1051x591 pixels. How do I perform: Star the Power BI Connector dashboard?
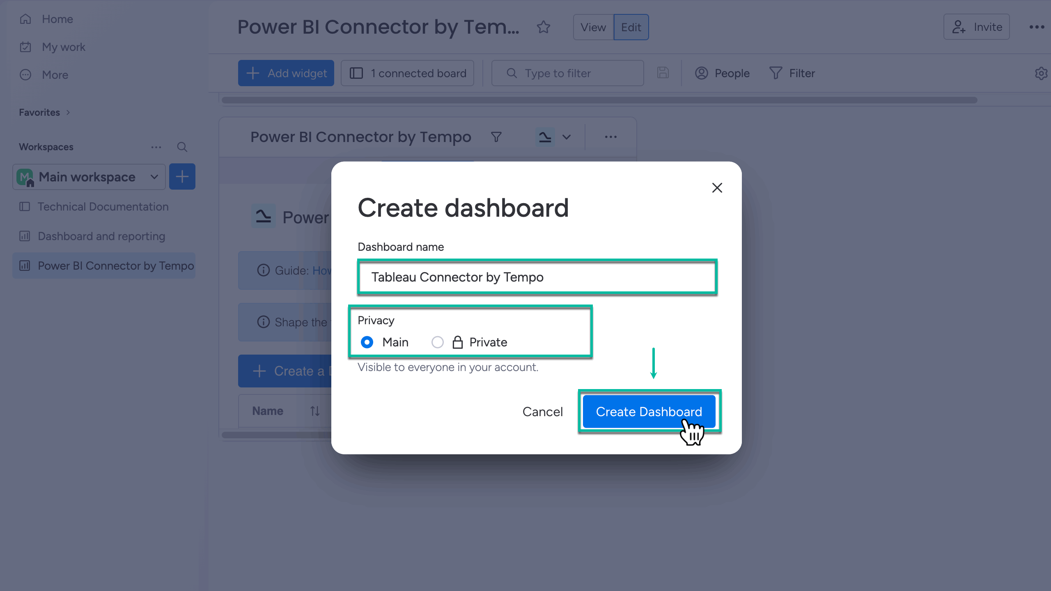click(x=543, y=27)
